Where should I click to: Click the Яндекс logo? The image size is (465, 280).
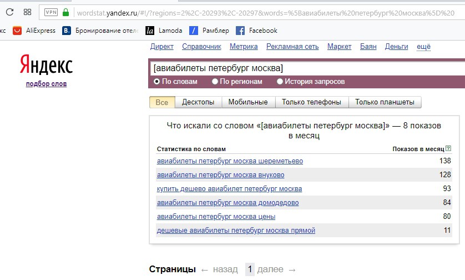pos(46,64)
